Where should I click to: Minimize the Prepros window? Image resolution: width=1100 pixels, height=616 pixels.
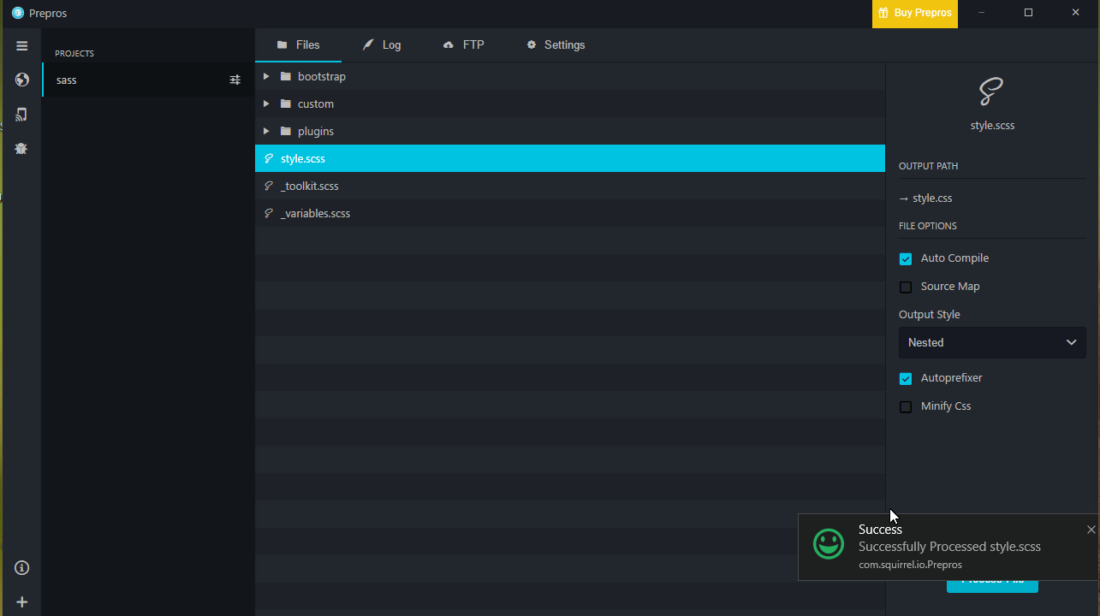(x=981, y=13)
